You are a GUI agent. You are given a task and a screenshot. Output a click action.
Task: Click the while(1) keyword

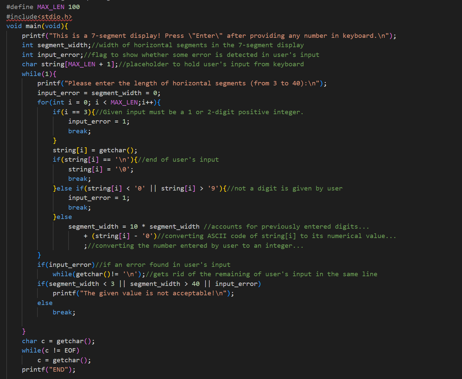[31, 73]
